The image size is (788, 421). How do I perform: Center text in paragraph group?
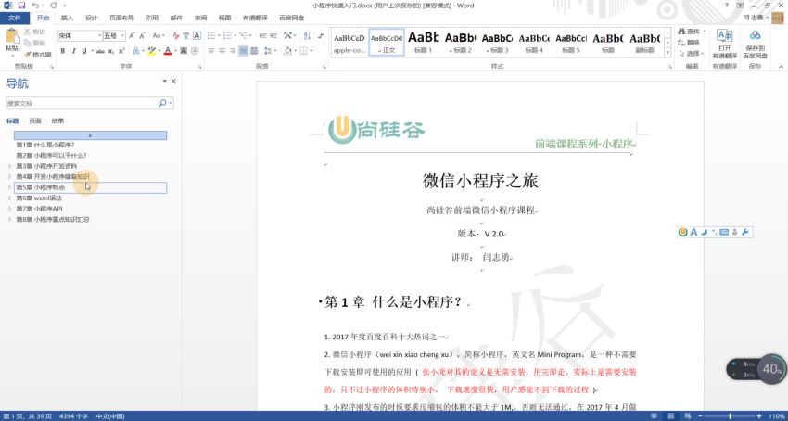222,51
